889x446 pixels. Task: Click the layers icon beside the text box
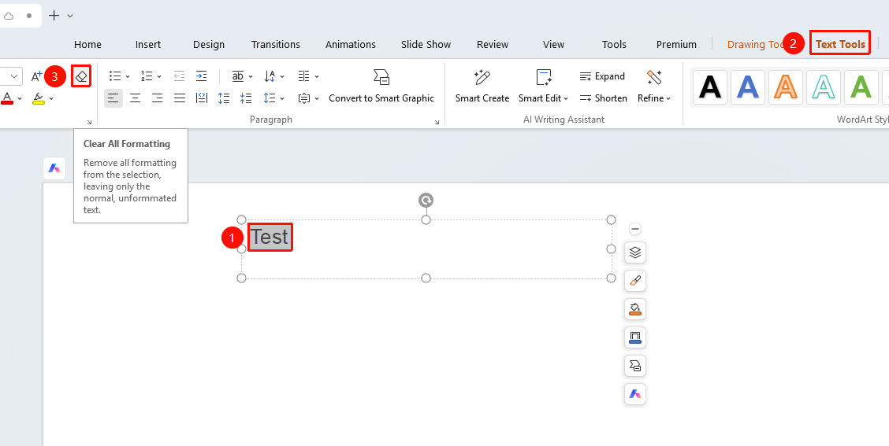(635, 252)
